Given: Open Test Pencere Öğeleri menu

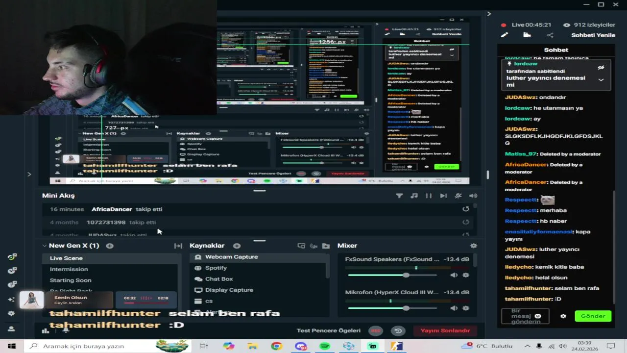Looking at the screenshot, I should (x=329, y=330).
